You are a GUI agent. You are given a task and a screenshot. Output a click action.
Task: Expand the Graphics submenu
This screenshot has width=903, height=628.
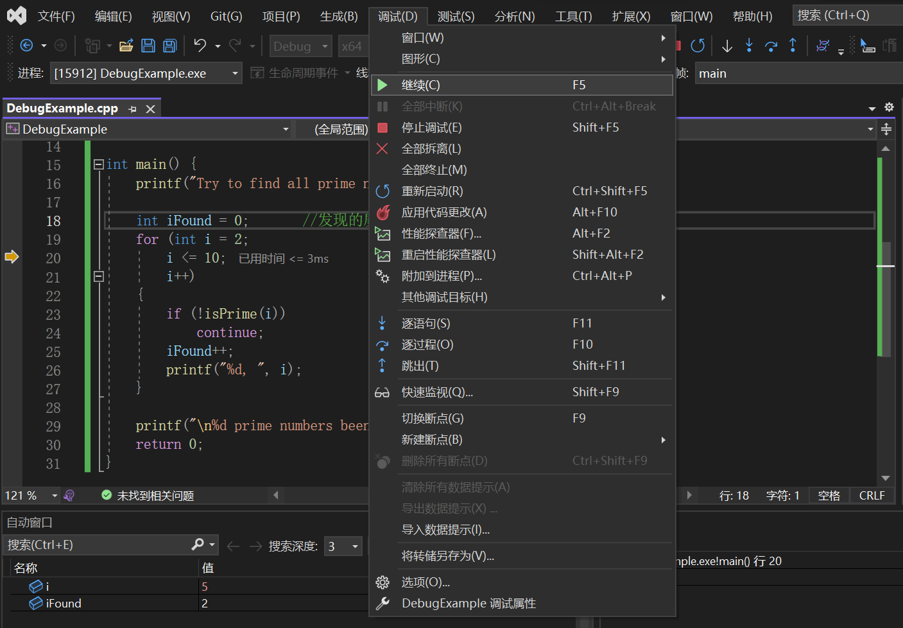[x=522, y=59]
